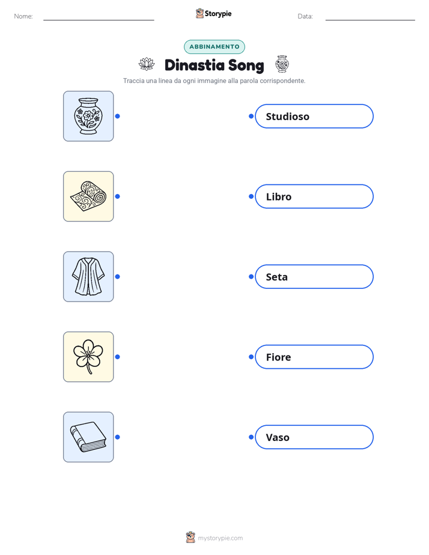The width and height of the screenshot is (429, 555).
Task: Select the Vaso word box
Action: pos(314,437)
